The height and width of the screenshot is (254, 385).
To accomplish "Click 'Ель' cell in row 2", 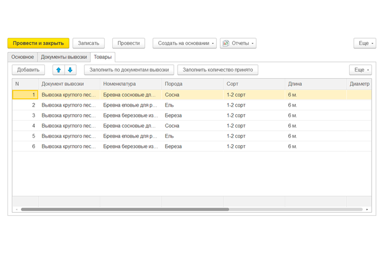I will (x=192, y=105).
